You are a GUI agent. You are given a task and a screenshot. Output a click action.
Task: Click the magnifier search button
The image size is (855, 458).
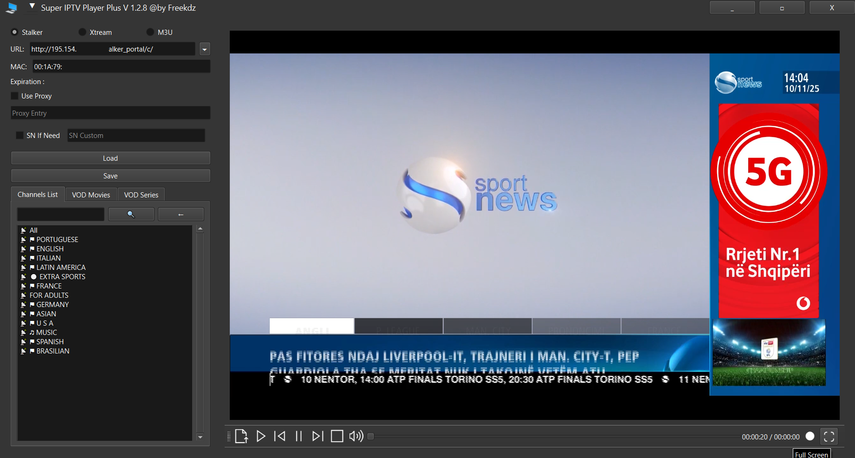pos(131,214)
